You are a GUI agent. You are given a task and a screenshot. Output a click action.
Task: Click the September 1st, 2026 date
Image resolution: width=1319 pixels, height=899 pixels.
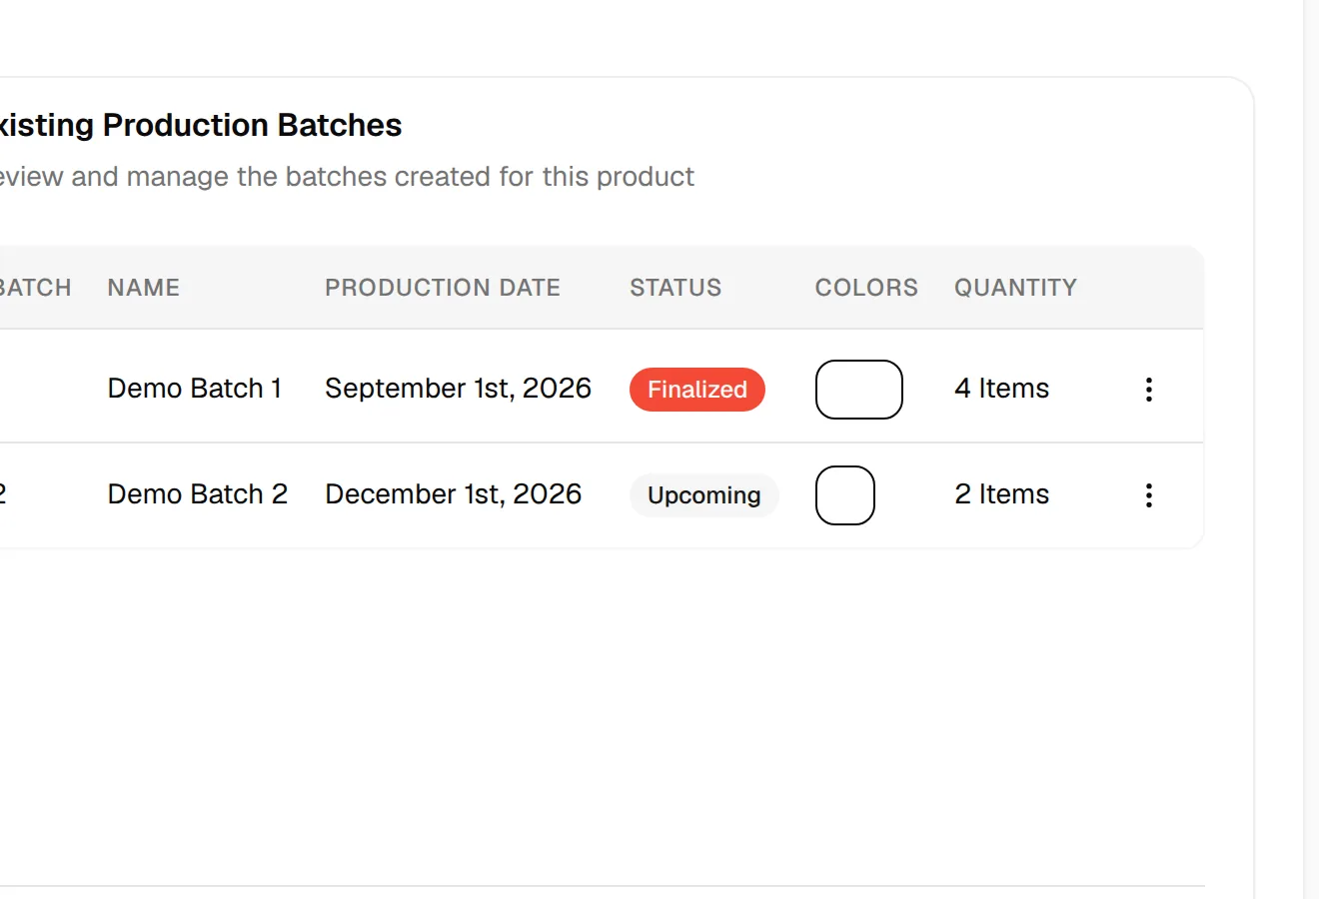[459, 389]
